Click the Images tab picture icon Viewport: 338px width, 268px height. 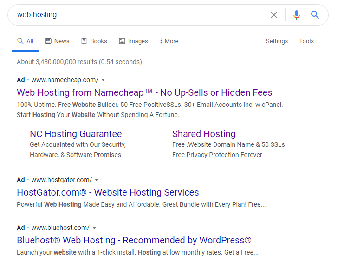(122, 41)
